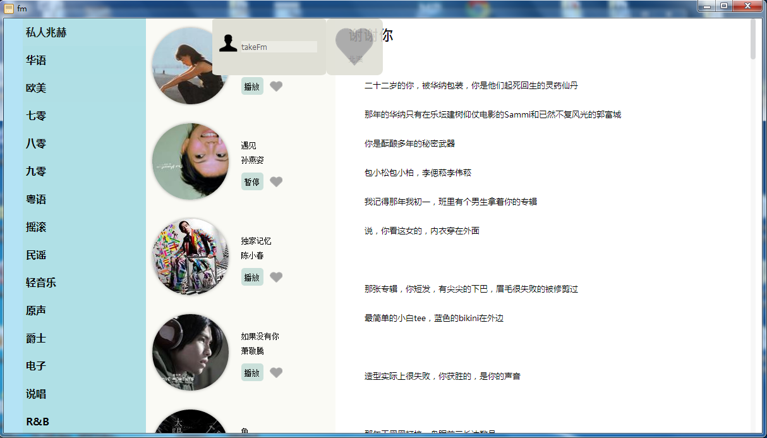Screen dimensions: 767x438
Task: Choose the 摇滚 channel
Action: pyautogui.click(x=36, y=227)
